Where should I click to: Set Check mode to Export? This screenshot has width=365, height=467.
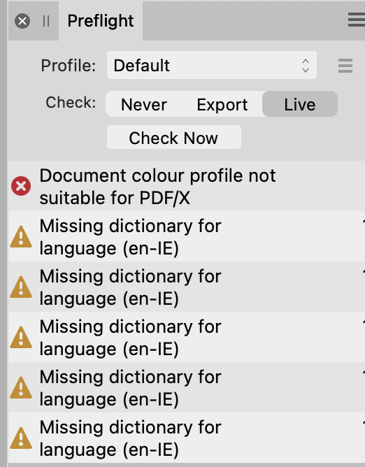222,104
